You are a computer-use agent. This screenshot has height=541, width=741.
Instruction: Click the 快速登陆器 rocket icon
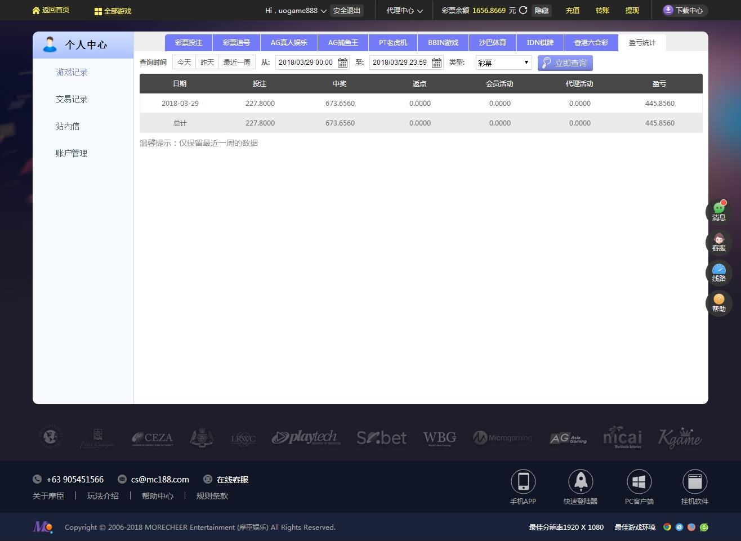pyautogui.click(x=581, y=481)
